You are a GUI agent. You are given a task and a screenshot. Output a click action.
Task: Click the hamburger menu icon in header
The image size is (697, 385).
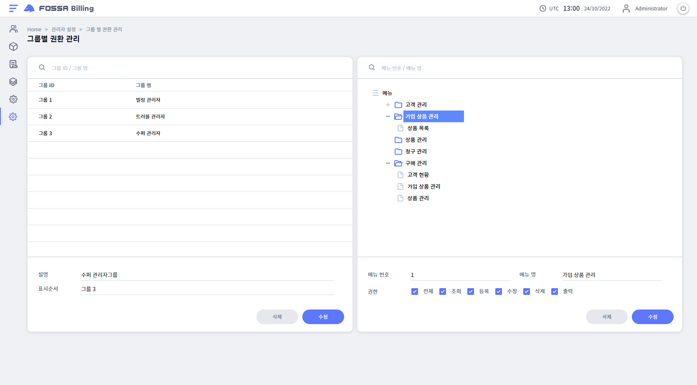(x=13, y=8)
